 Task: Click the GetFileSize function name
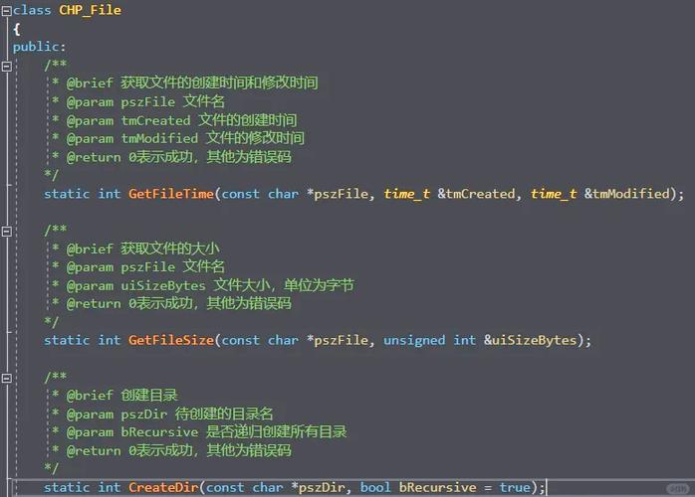(x=170, y=340)
